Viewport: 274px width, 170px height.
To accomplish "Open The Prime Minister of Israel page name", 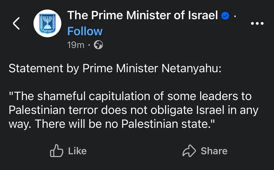I will tap(142, 16).
